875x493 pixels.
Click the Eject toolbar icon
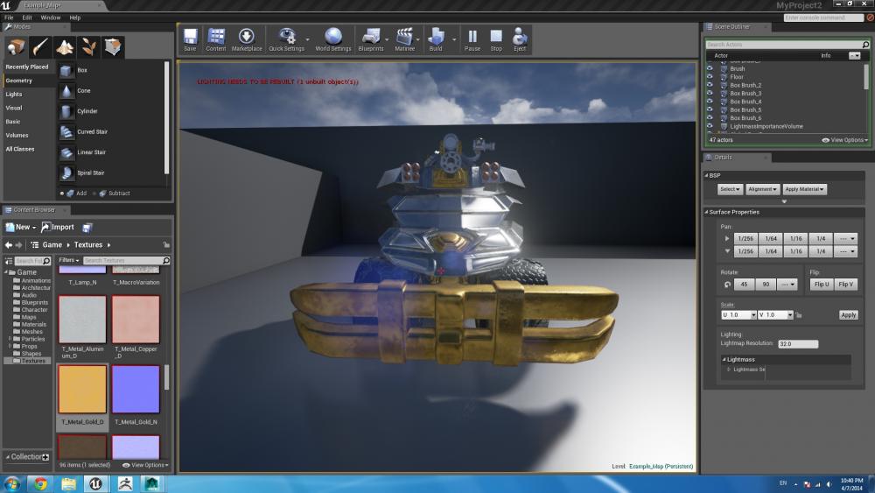coord(520,39)
